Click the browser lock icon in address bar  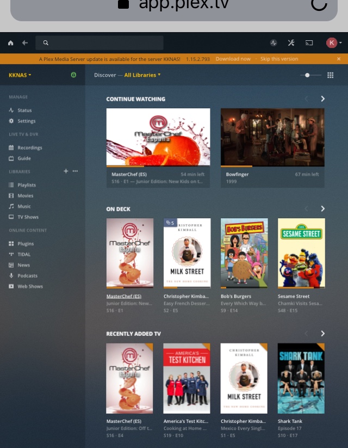pos(123,4)
